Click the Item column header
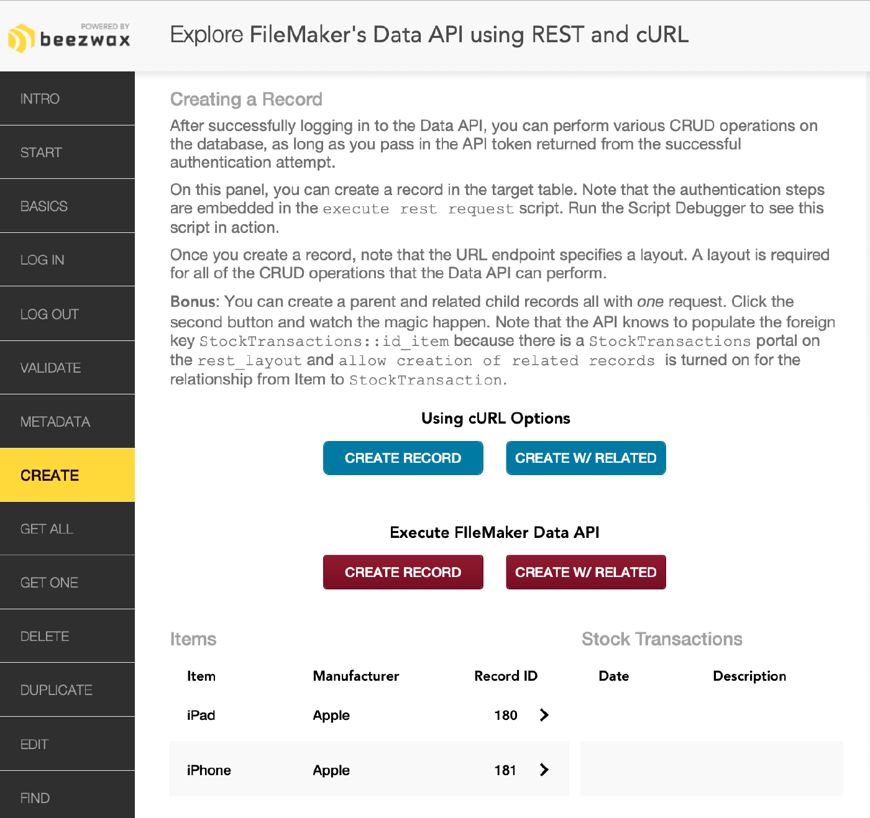The image size is (870, 818). (201, 676)
